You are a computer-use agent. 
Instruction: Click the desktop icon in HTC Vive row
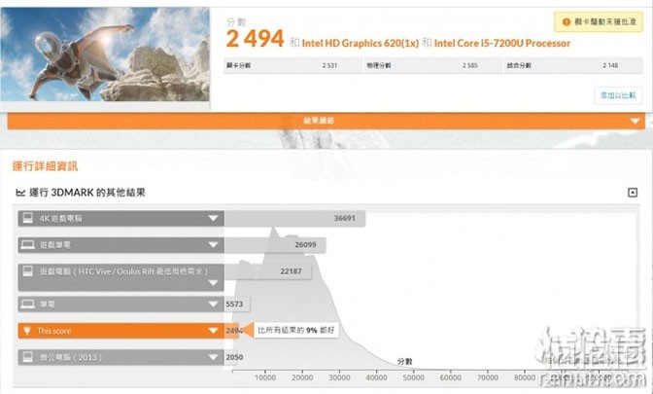coord(28,271)
